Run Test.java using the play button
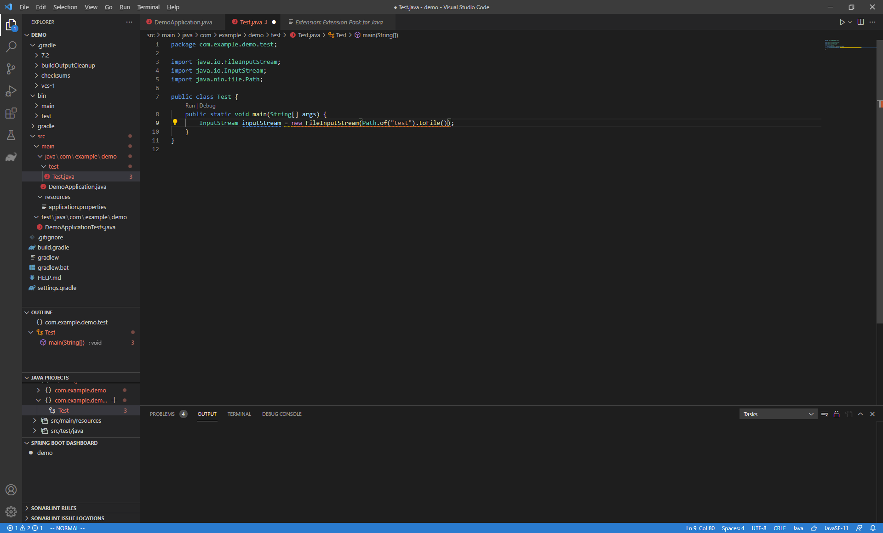This screenshot has width=883, height=533. click(x=842, y=22)
